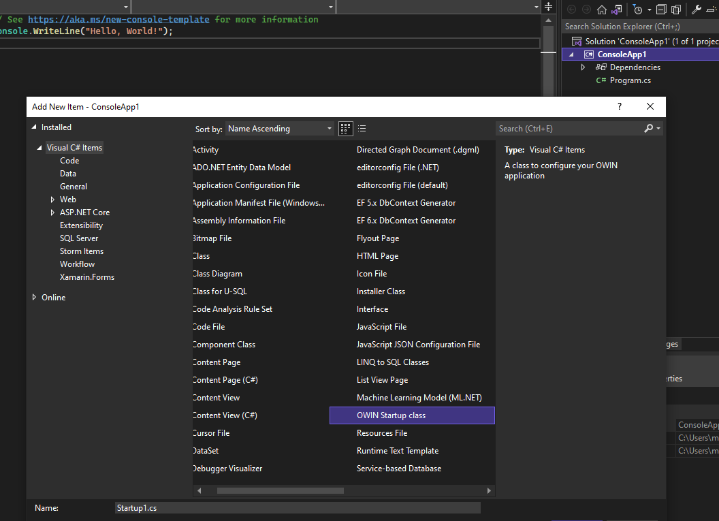Select the OWIN Startup class template
Image resolution: width=719 pixels, height=521 pixels.
(x=412, y=415)
